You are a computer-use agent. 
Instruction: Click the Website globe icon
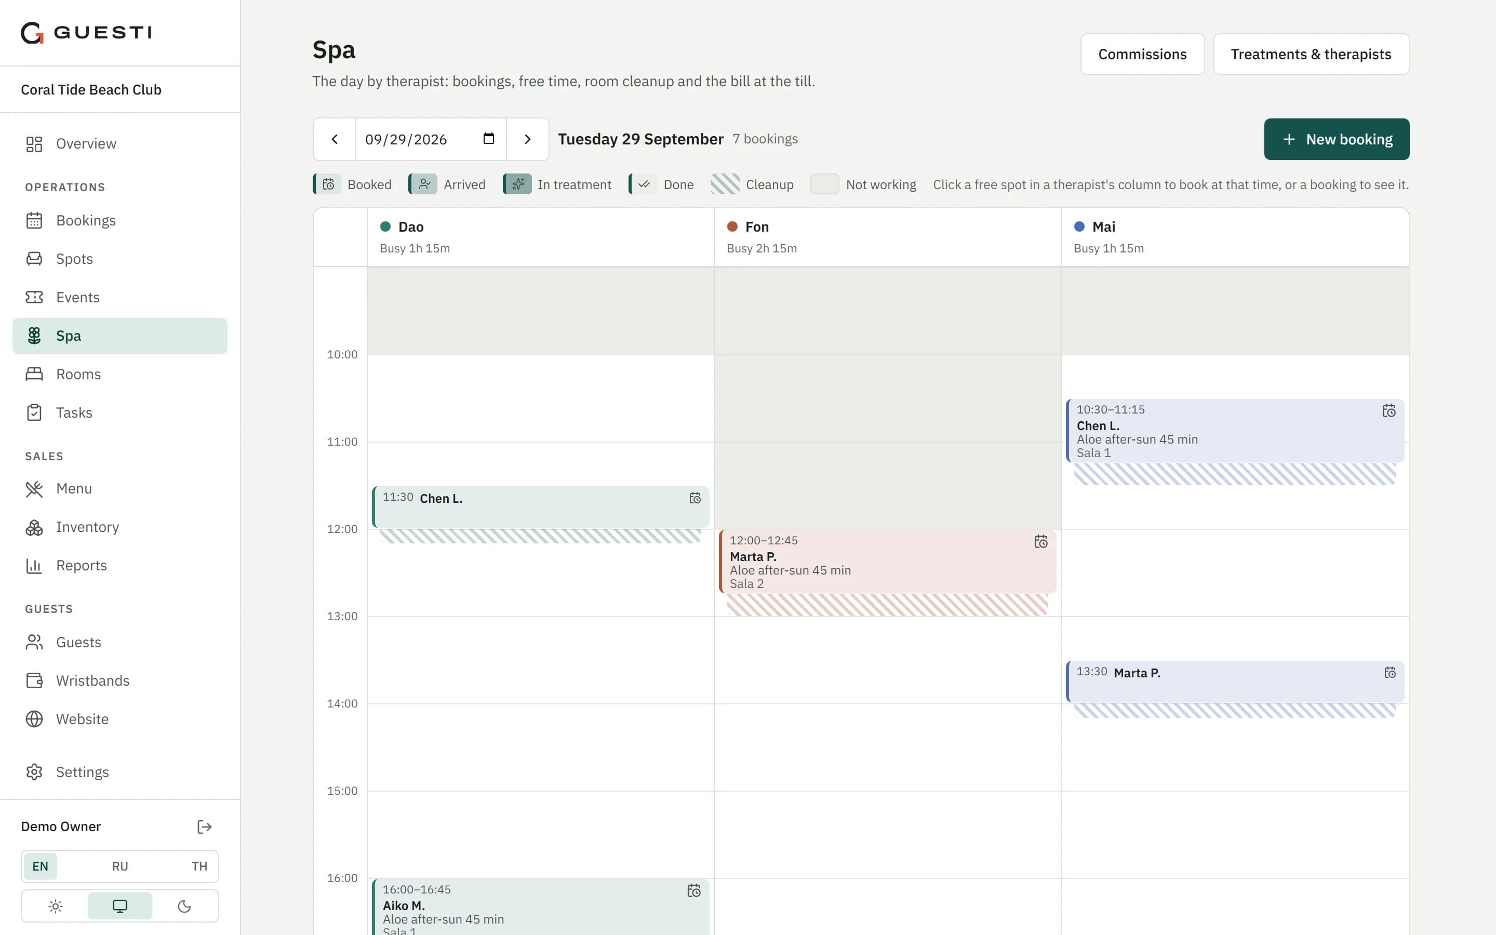pyautogui.click(x=34, y=718)
